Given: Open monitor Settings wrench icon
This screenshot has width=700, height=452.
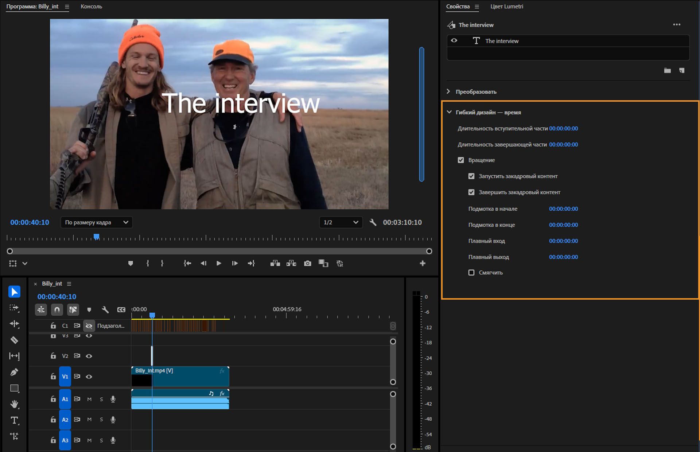Looking at the screenshot, I should (x=373, y=222).
